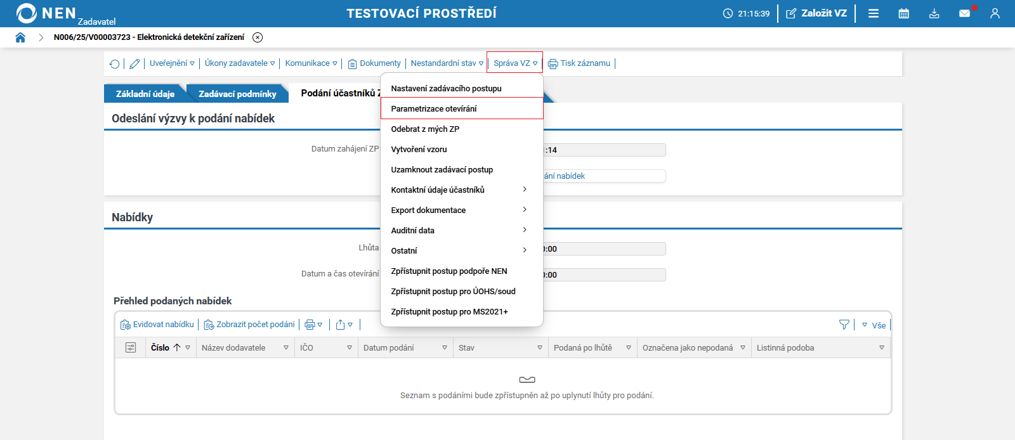Expand the Export dokumentace submenu

coord(461,210)
